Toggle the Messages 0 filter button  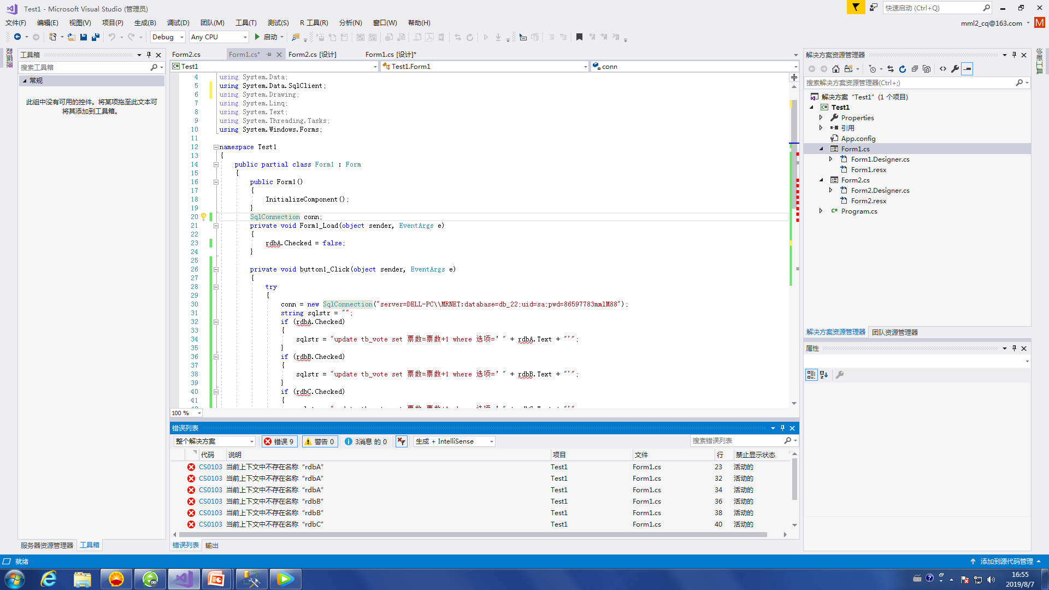point(366,441)
